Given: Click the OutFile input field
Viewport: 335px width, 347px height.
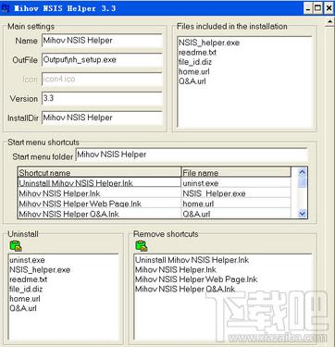Looking at the screenshot, I should (102, 60).
